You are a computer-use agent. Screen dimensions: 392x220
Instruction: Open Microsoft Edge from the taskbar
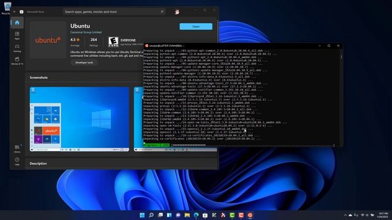coord(196,215)
